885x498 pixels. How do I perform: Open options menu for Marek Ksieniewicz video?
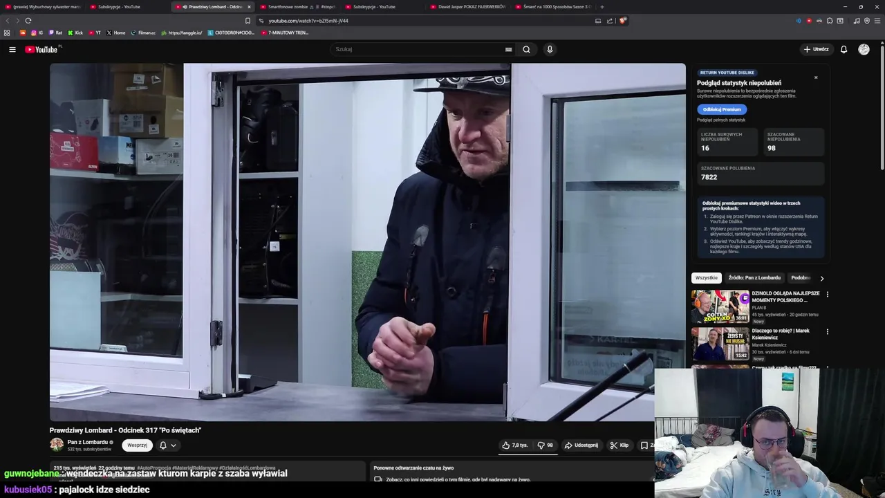tap(827, 331)
